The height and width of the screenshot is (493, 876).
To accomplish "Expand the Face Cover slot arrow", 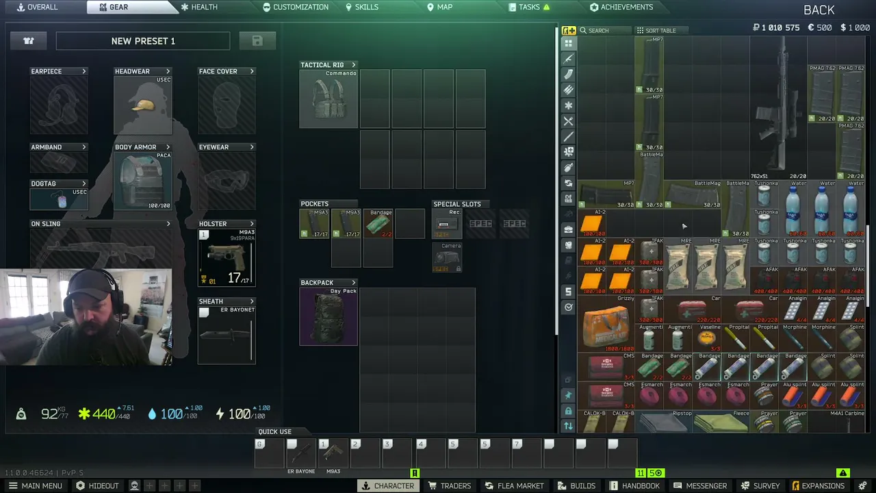I will click(x=252, y=71).
